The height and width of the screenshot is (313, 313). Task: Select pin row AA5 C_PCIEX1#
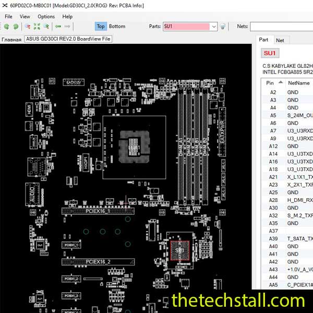[x=287, y=285]
